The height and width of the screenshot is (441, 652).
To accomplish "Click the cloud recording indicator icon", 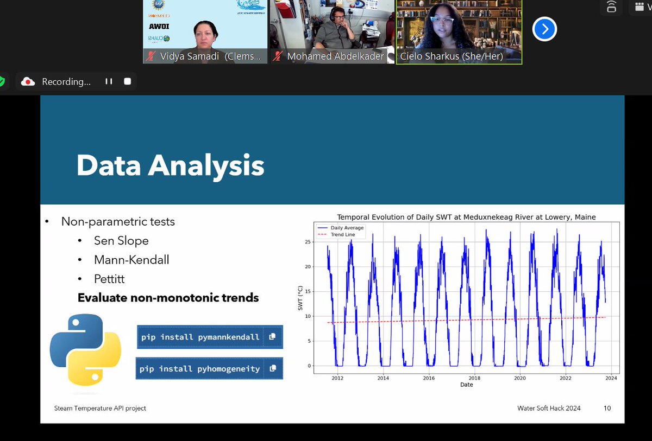I will 28,81.
